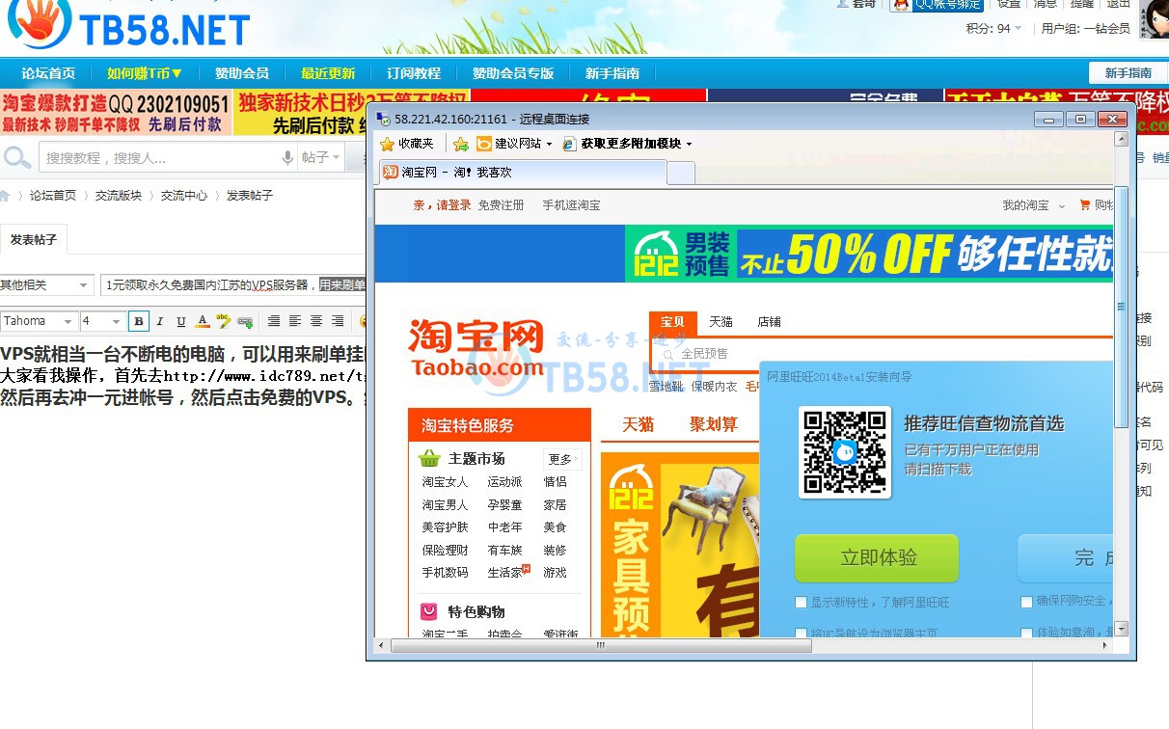Viewport: 1169px width, 729px height.
Task: Click the 免费注册 link on Taobao
Action: (x=501, y=205)
